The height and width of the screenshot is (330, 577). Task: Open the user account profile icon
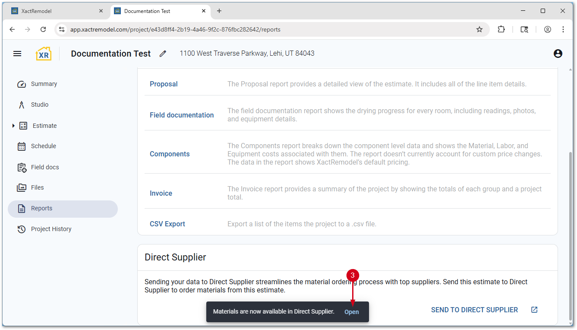(x=558, y=54)
